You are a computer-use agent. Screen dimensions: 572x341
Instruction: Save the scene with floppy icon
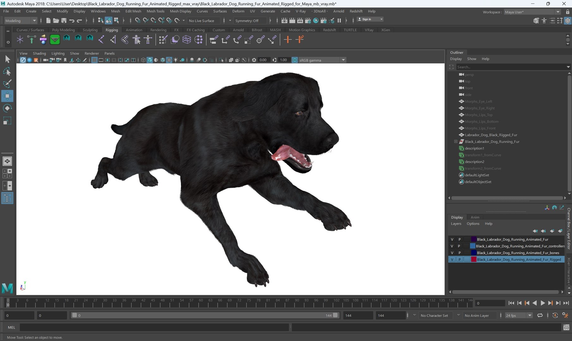pos(64,21)
